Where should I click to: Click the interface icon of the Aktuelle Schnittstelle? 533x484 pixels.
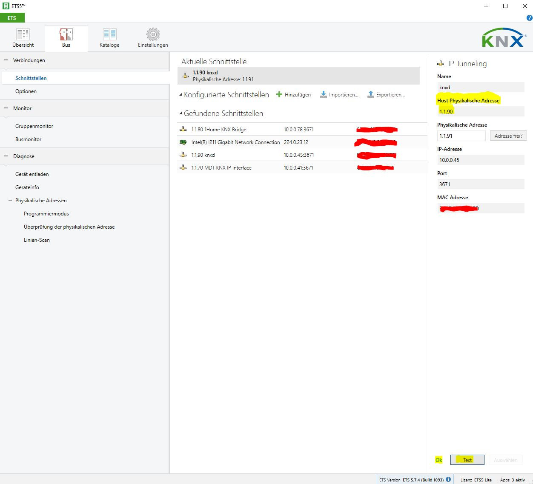point(185,76)
